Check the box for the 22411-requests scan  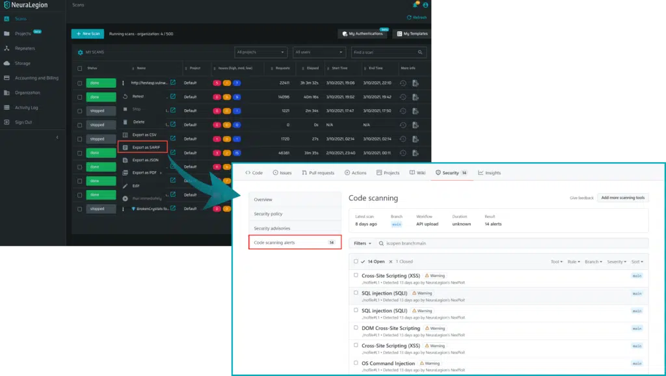(80, 83)
